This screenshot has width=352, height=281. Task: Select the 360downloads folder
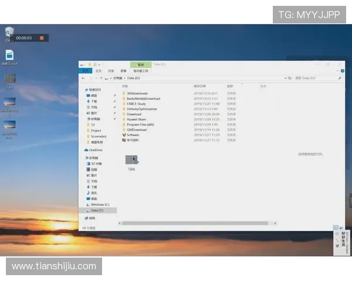pos(137,93)
